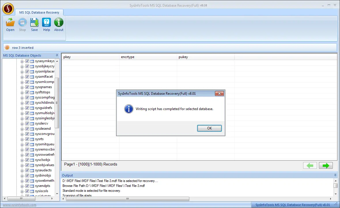This screenshot has width=340, height=208.
Task: Click the object tree horizontal scrollbar thumb
Action: point(21,198)
